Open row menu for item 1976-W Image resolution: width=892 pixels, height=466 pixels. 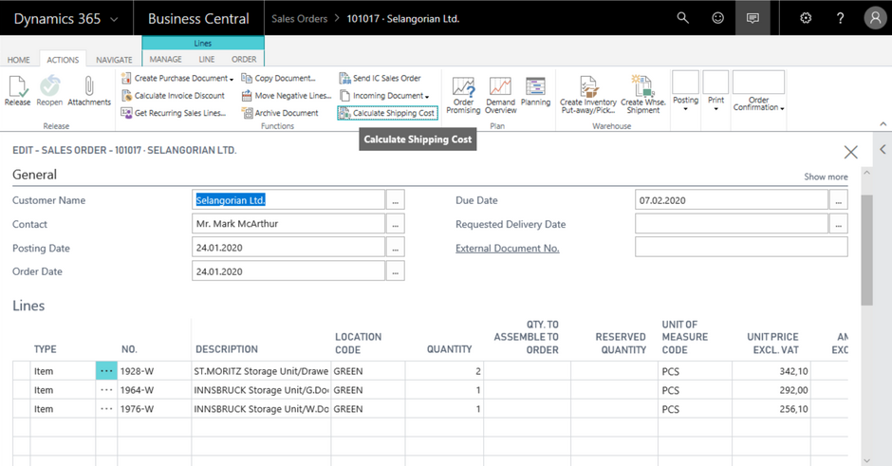click(x=106, y=408)
